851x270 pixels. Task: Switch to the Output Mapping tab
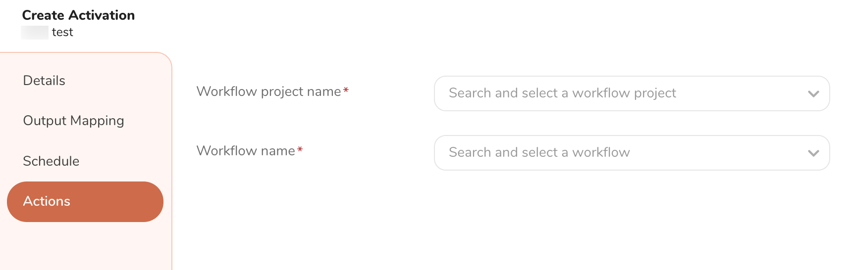(x=73, y=121)
